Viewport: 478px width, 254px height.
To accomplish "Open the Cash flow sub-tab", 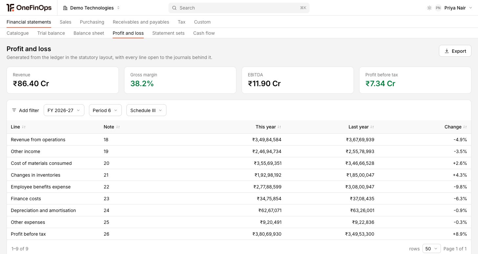I will [204, 33].
